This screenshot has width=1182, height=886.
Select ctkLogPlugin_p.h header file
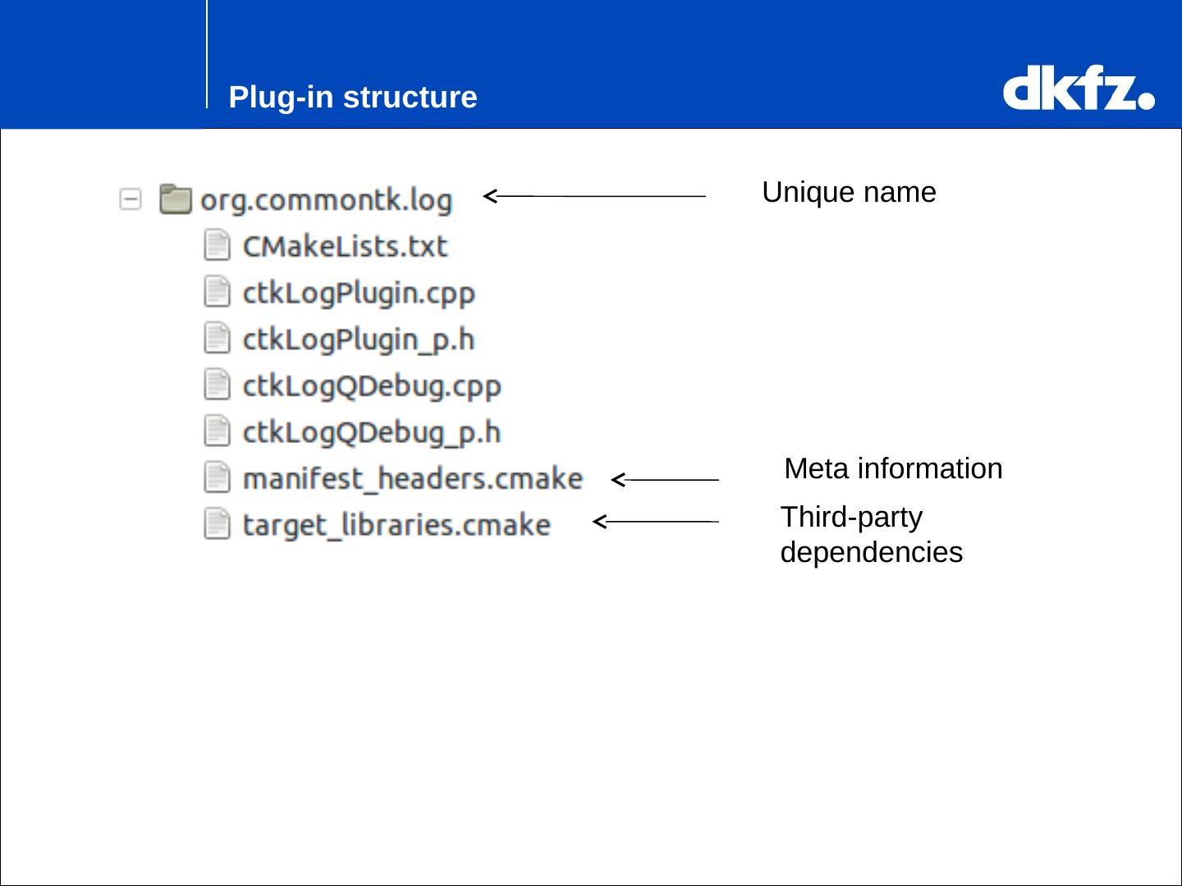(x=359, y=340)
